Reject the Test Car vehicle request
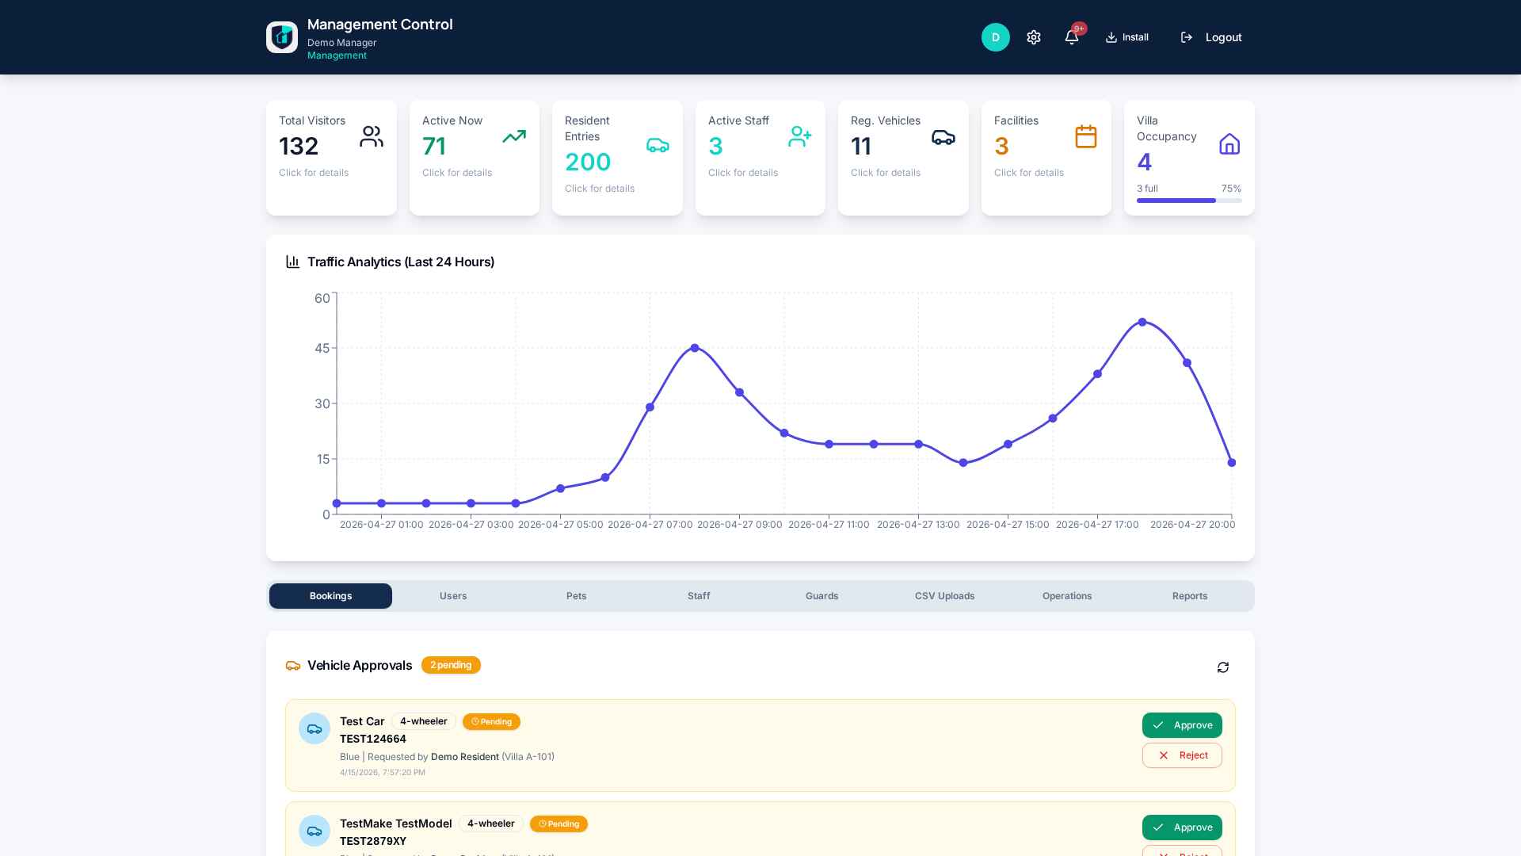The image size is (1521, 856). [x=1182, y=755]
